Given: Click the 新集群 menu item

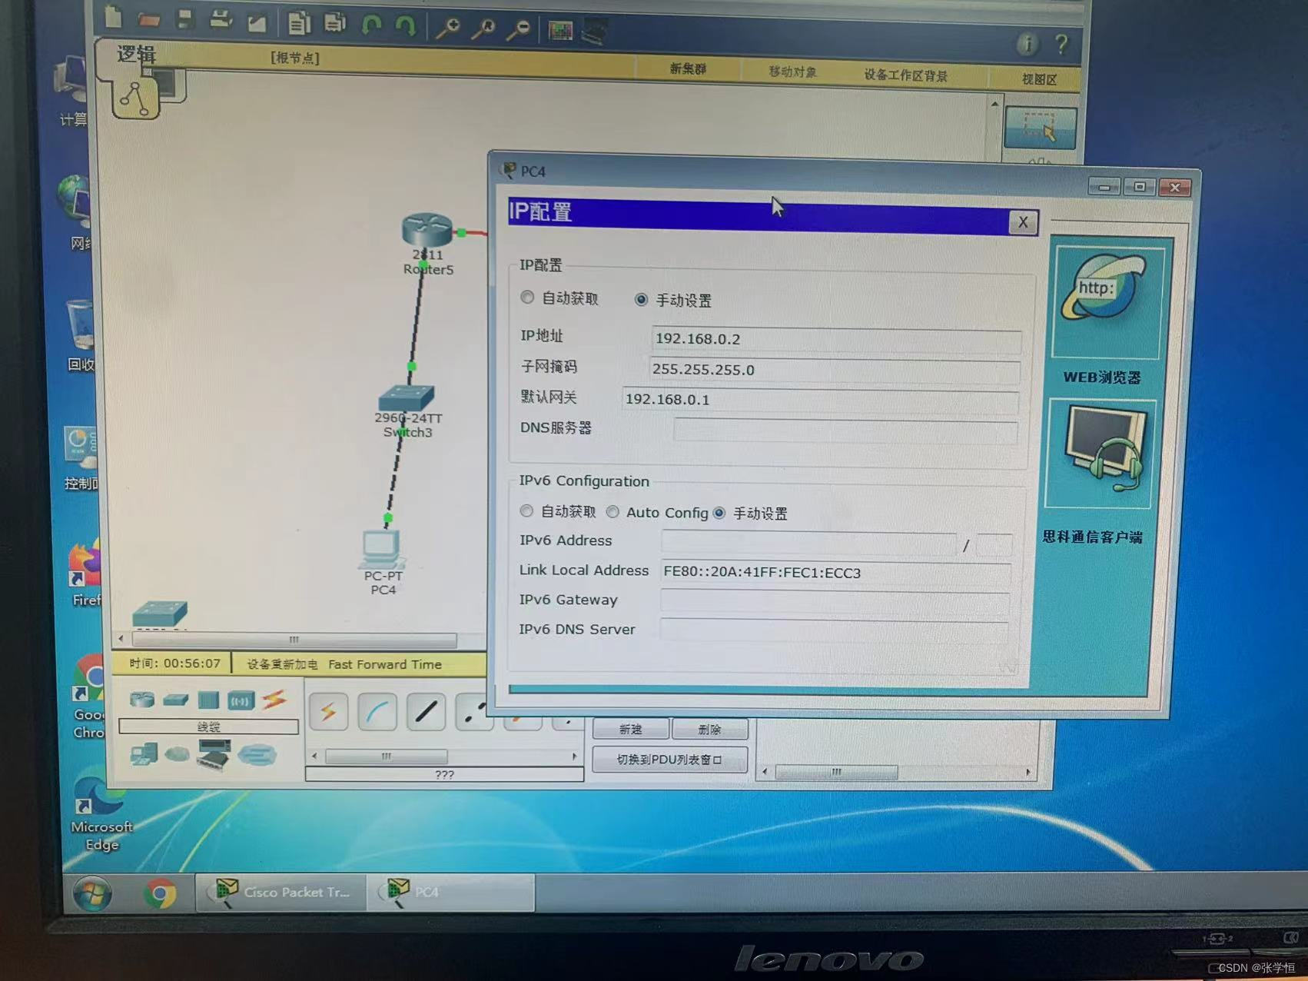Looking at the screenshot, I should tap(688, 68).
